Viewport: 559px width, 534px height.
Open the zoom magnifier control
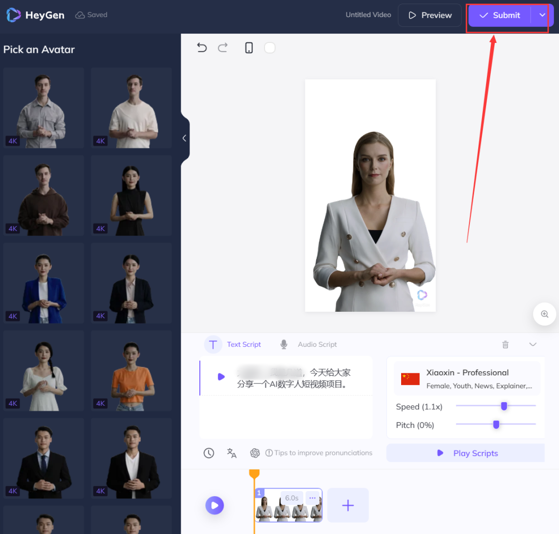point(545,314)
